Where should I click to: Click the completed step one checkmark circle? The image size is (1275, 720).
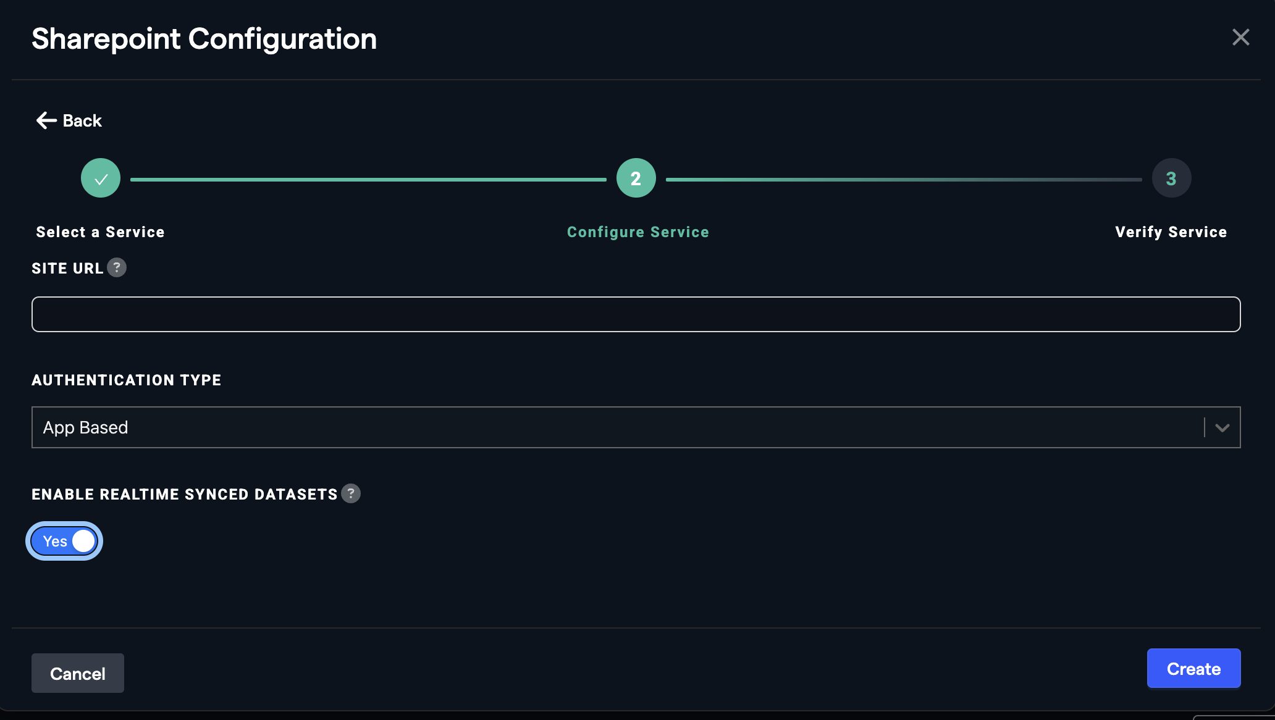[x=101, y=178]
